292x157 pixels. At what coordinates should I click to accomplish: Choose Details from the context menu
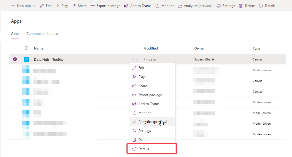(144, 149)
